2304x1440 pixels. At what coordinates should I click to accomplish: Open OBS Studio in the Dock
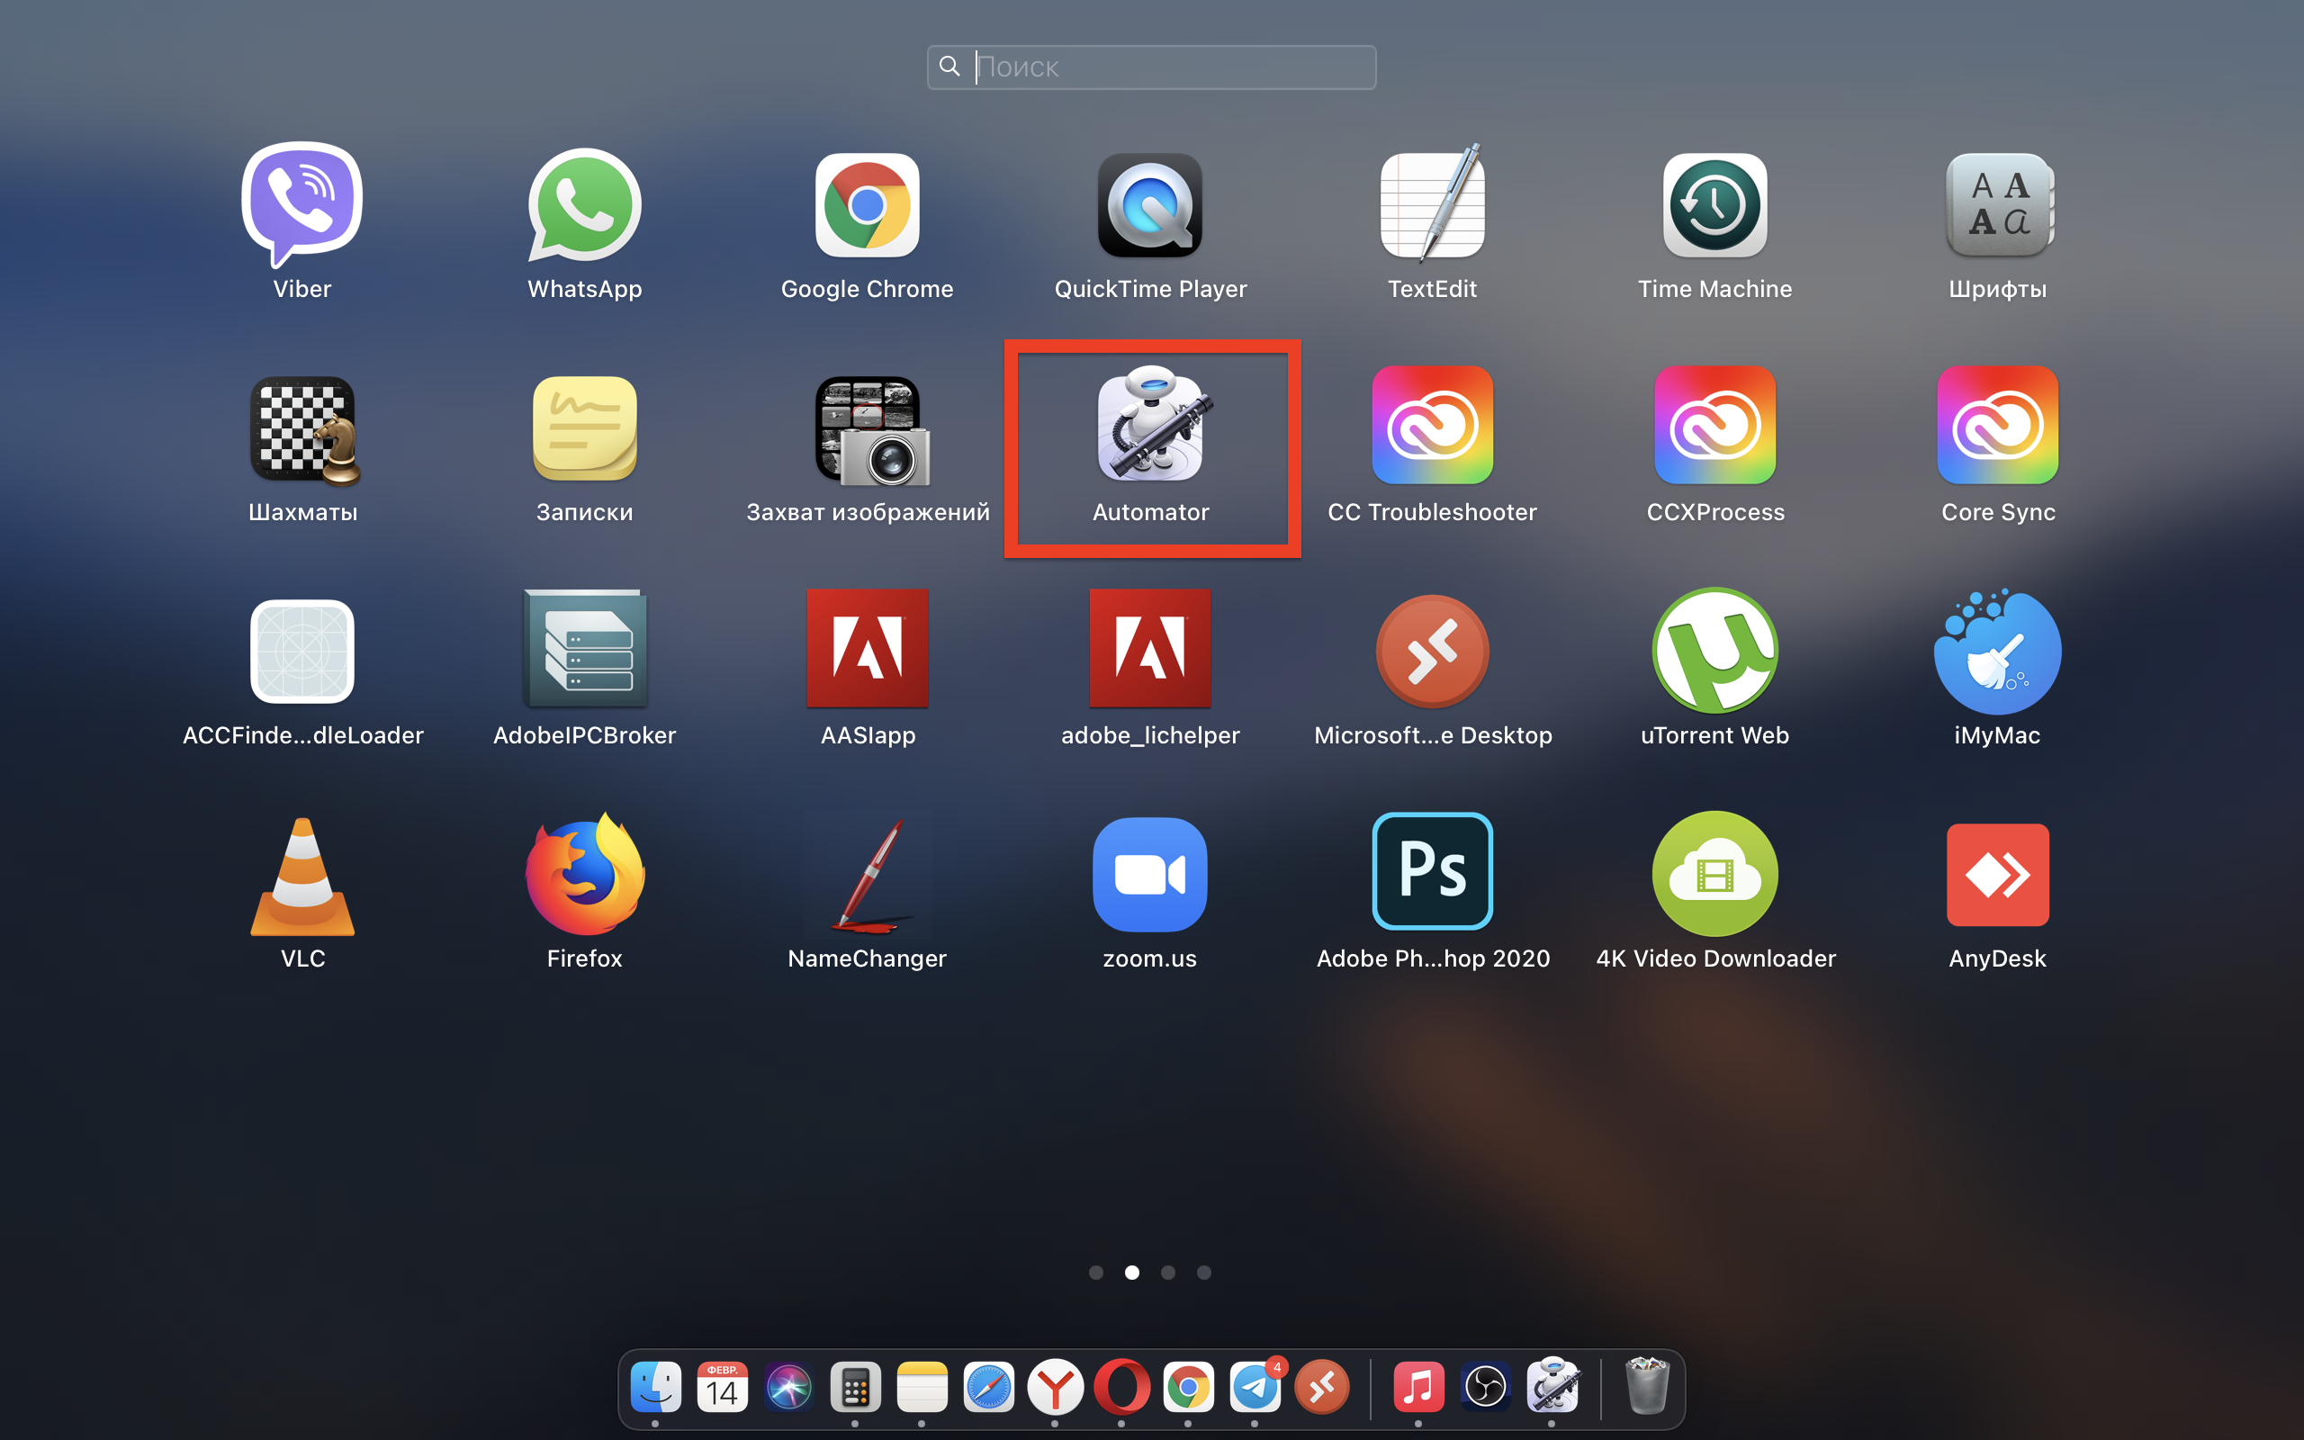pos(1485,1387)
